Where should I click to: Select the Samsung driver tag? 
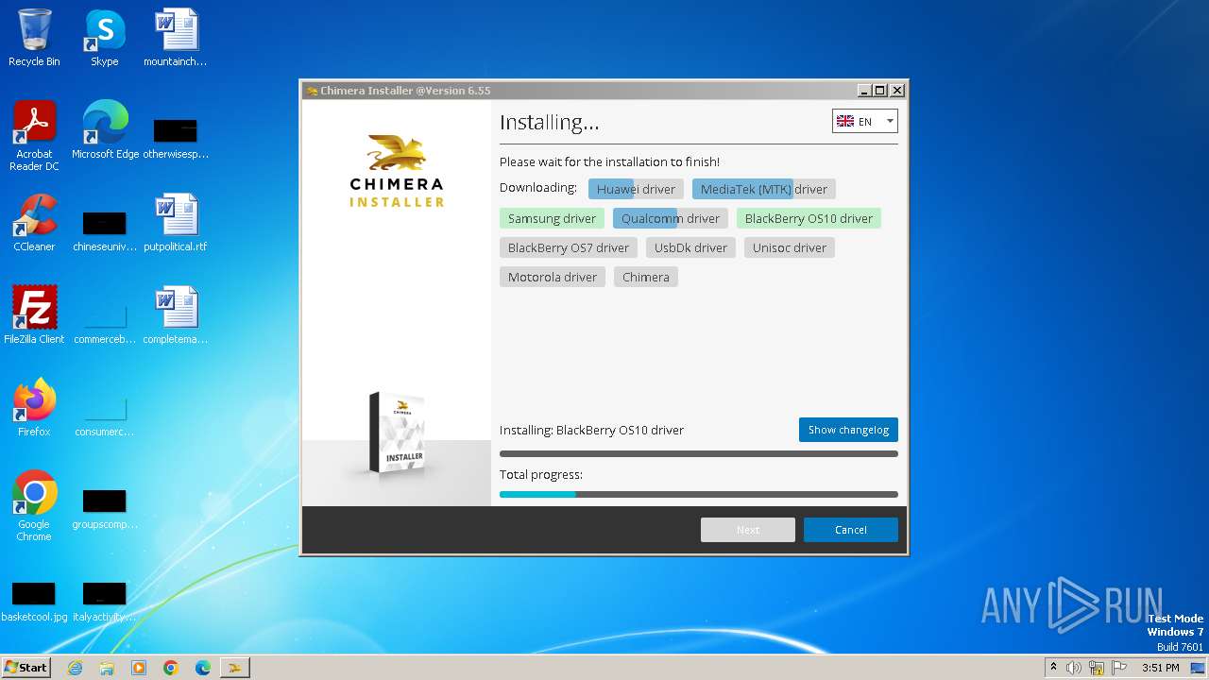(x=552, y=218)
